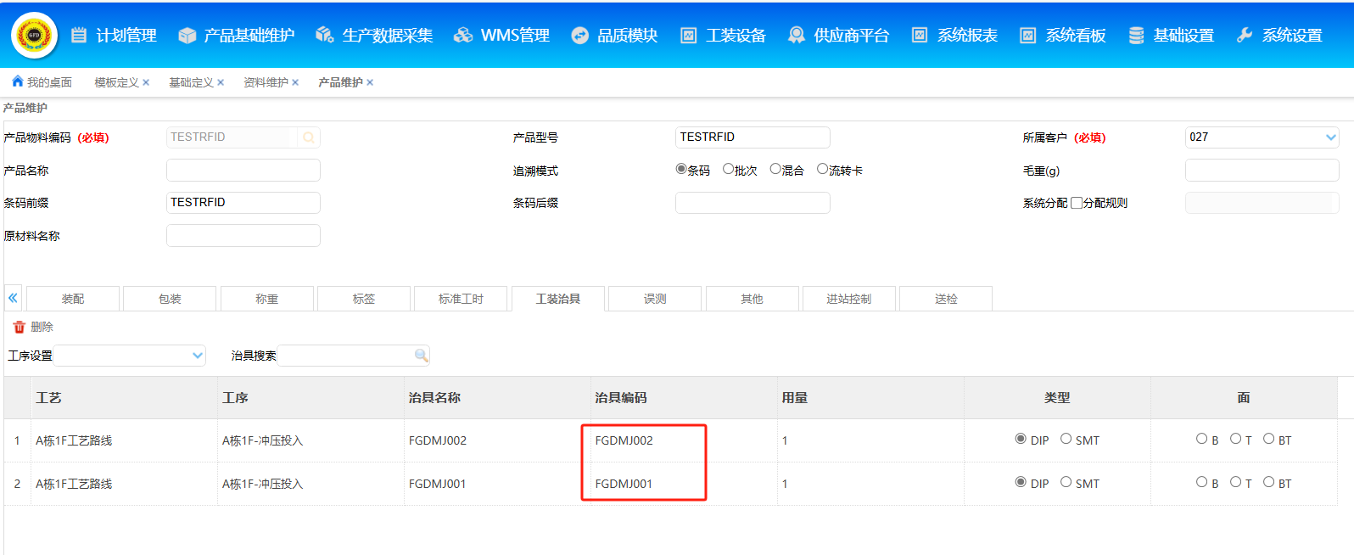Screen dimensions: 1354x555
Task: Click the search icon in 产品物料编码 field
Action: coord(309,137)
